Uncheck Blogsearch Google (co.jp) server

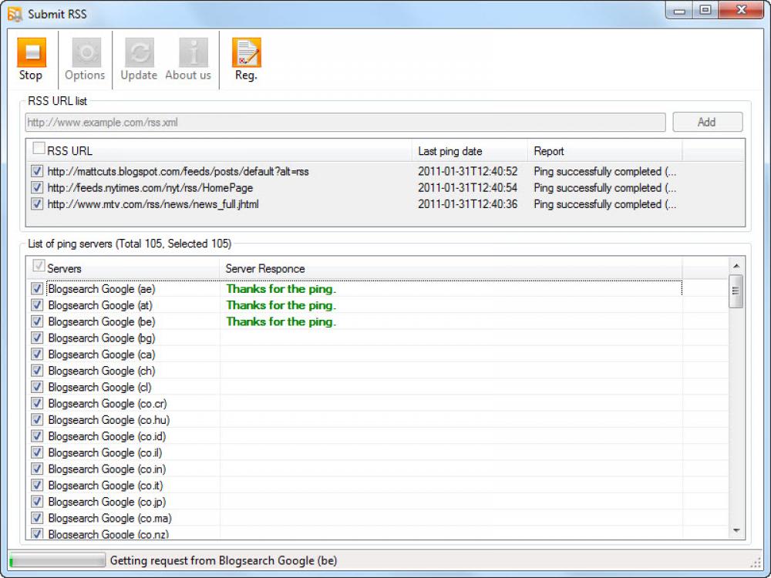tap(36, 501)
